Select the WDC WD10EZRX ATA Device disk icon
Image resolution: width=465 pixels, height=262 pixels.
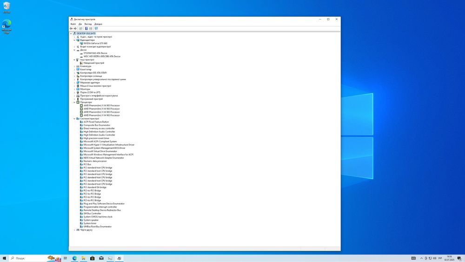pyautogui.click(x=81, y=56)
